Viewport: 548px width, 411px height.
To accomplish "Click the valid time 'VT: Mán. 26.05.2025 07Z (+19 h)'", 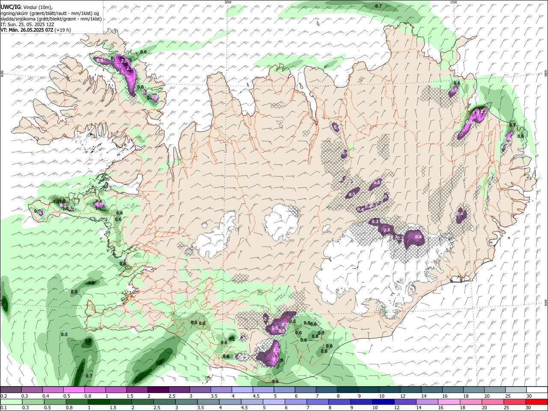I will click(36, 30).
